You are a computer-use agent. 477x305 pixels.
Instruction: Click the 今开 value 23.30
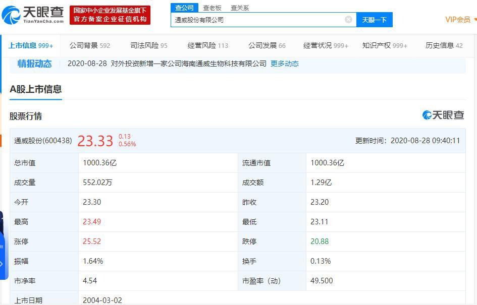click(92, 202)
